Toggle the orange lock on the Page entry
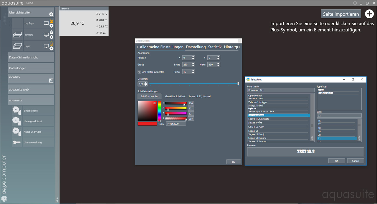This screenshot has height=204, width=377. coord(51,44)
